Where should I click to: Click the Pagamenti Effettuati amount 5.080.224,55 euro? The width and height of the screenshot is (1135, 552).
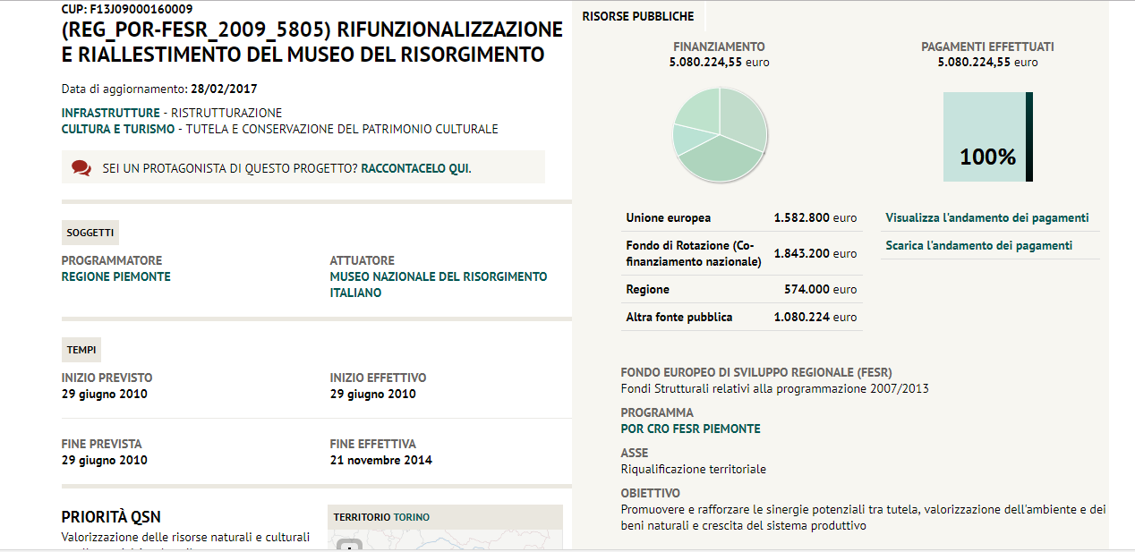[988, 63]
